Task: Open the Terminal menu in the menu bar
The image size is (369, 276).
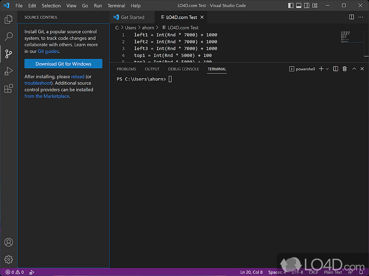Action: (116, 6)
